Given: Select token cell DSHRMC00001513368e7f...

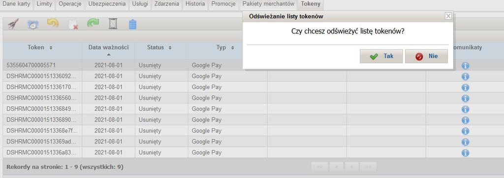Looking at the screenshot, I should click(x=42, y=130).
